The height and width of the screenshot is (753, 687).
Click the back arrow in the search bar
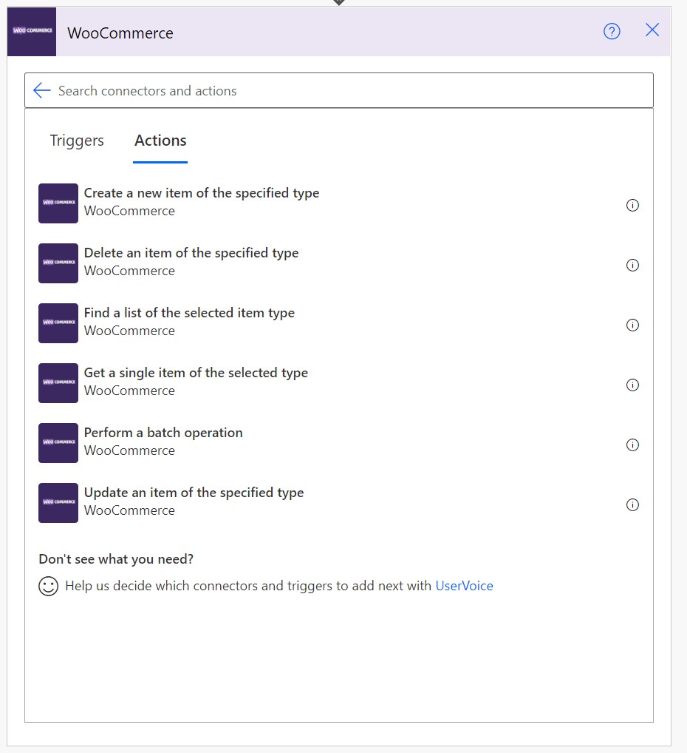41,90
